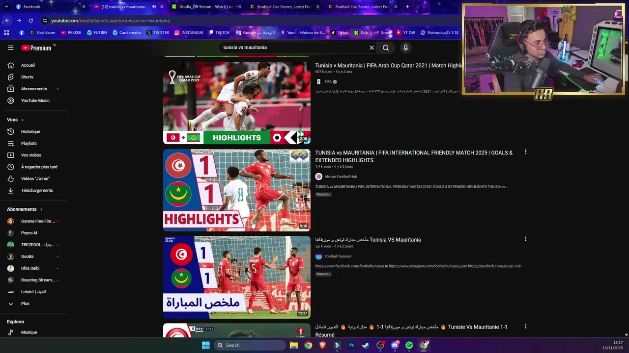Click the browser address bar URL
Viewport: 629px width, 353px height.
click(x=110, y=21)
